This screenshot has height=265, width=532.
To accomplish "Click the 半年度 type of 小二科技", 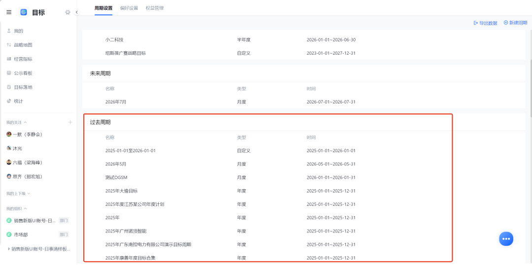I will [244, 40].
